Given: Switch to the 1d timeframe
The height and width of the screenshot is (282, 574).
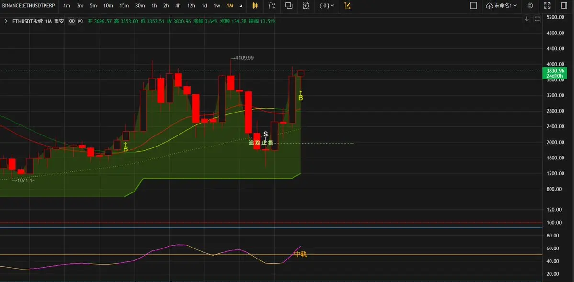Looking at the screenshot, I should (x=204, y=5).
